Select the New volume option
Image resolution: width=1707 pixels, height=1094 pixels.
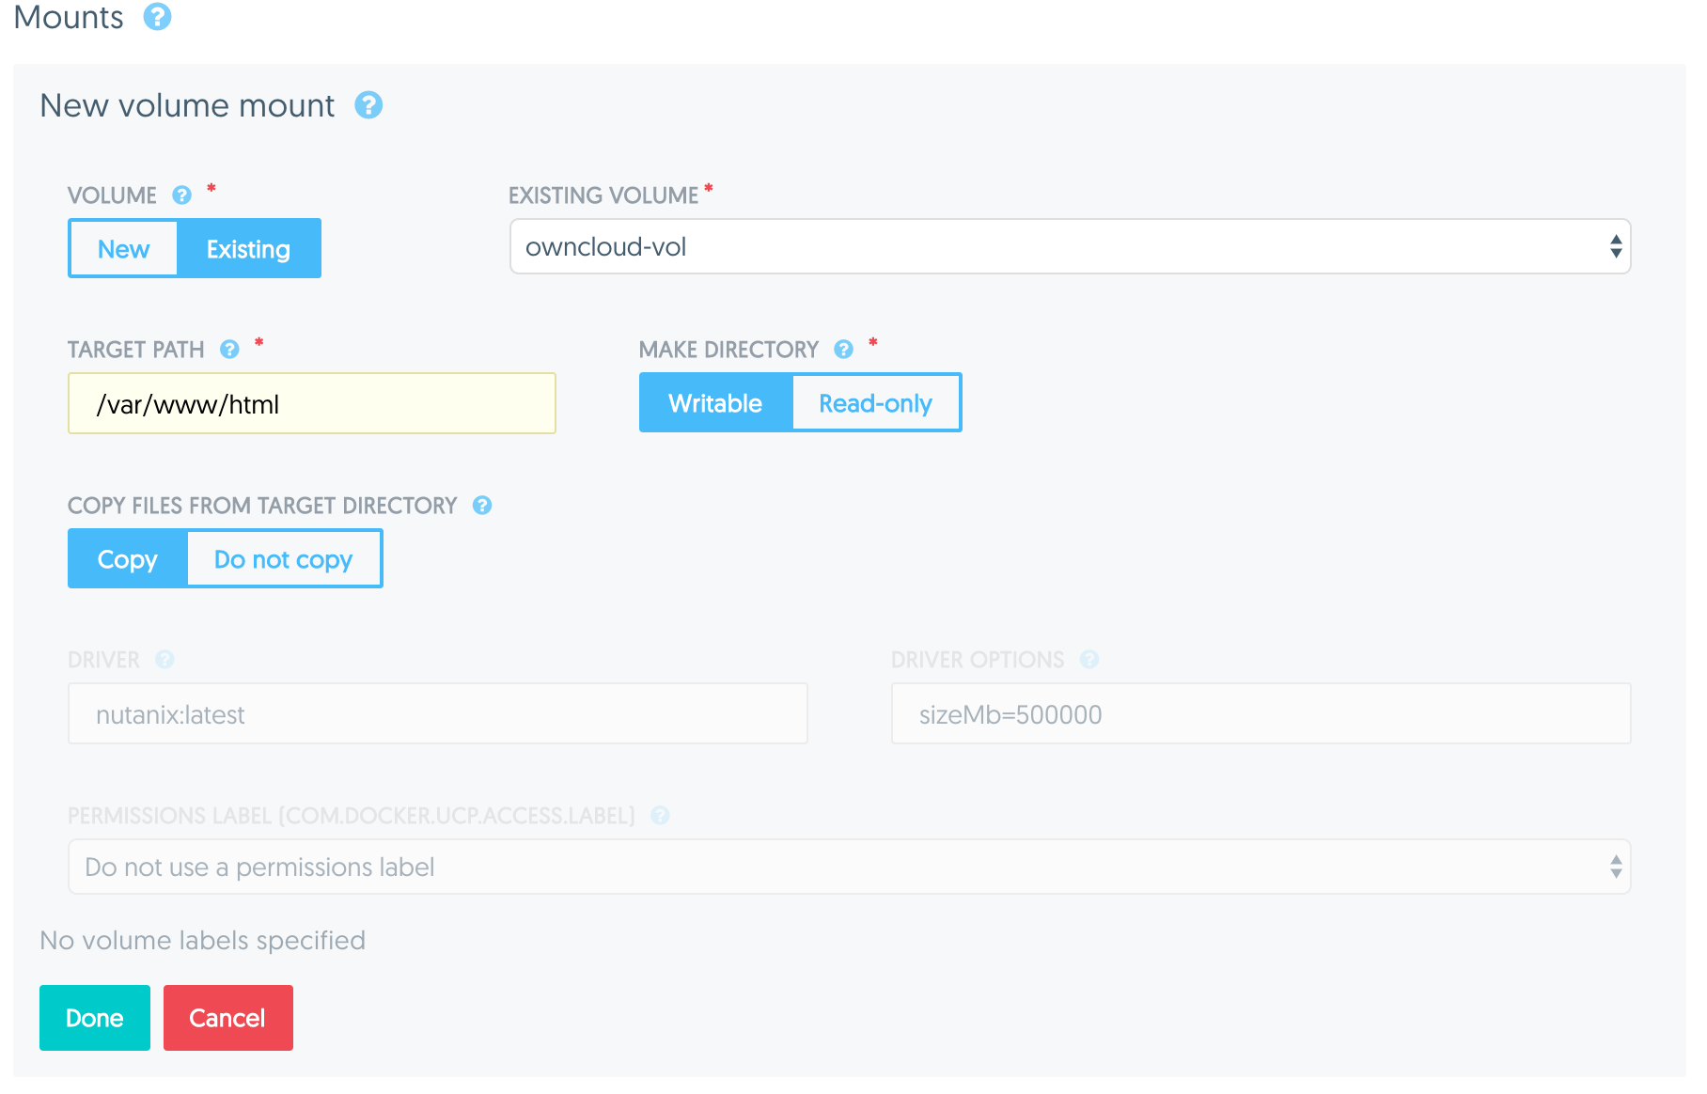click(x=123, y=249)
